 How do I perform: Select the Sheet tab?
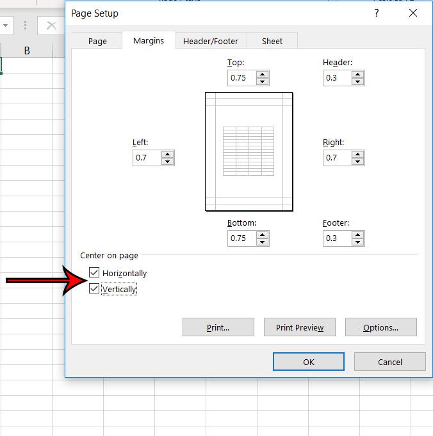click(272, 41)
